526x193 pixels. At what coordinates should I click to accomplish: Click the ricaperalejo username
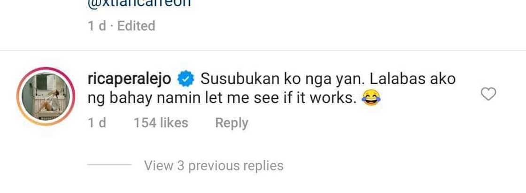(131, 78)
